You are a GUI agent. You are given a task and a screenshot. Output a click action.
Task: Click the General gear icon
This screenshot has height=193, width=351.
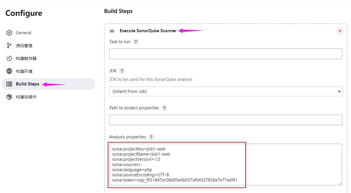pyautogui.click(x=9, y=33)
